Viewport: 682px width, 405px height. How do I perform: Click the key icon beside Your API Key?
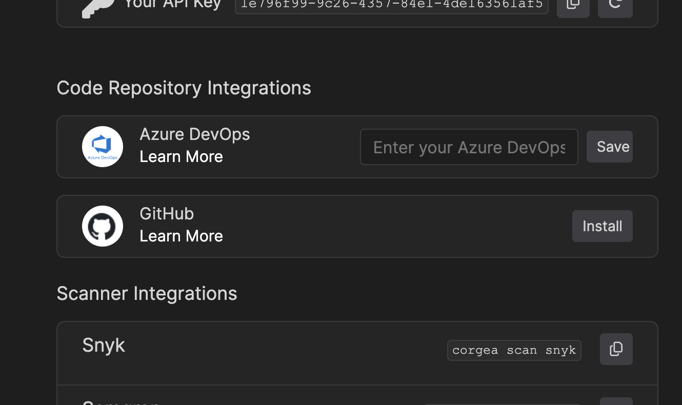click(x=98, y=8)
